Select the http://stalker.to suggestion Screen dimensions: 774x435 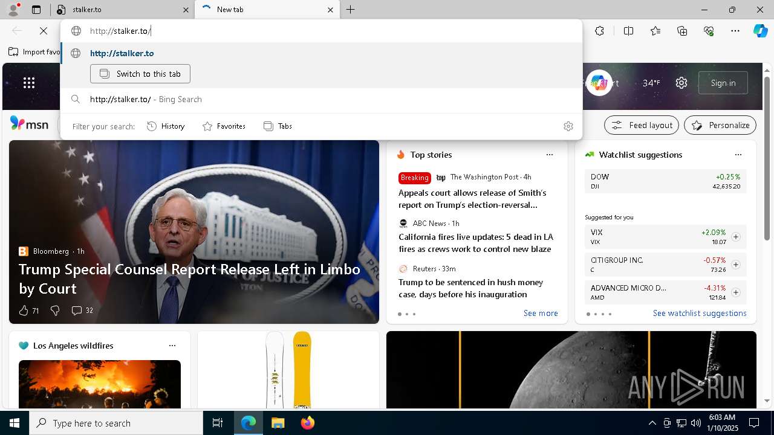pos(321,53)
